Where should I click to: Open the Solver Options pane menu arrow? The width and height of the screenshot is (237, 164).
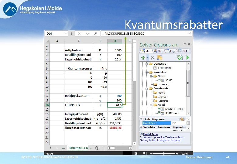(x=185, y=44)
